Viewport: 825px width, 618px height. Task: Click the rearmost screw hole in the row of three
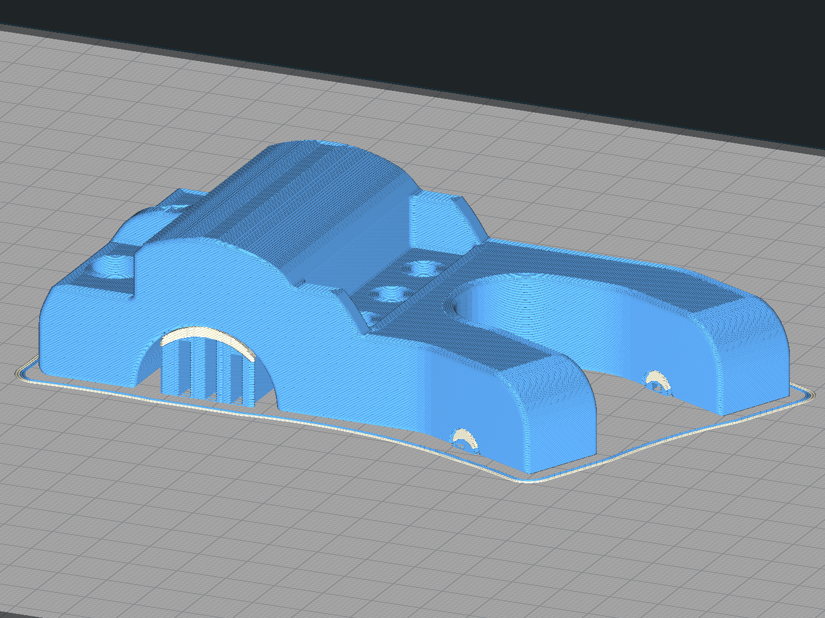coord(424,268)
